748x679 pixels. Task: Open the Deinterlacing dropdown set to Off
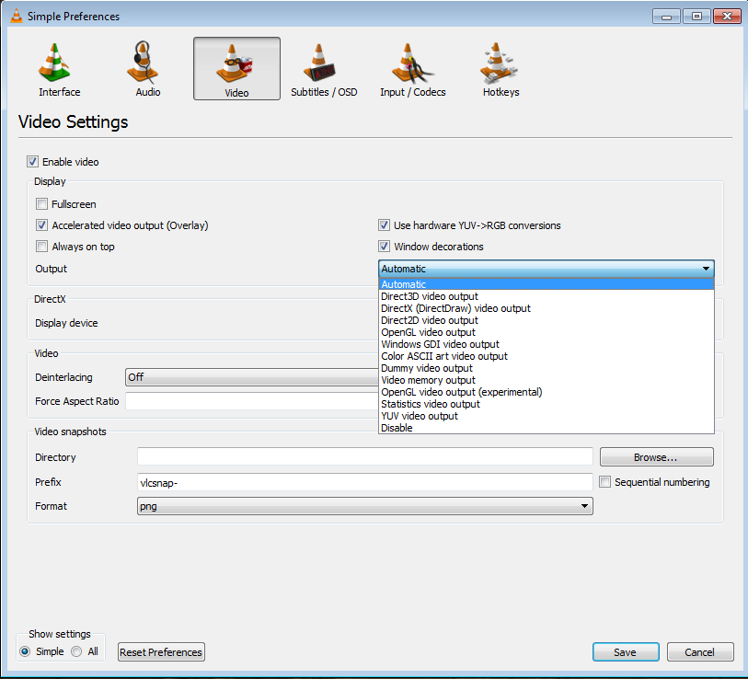coord(252,377)
